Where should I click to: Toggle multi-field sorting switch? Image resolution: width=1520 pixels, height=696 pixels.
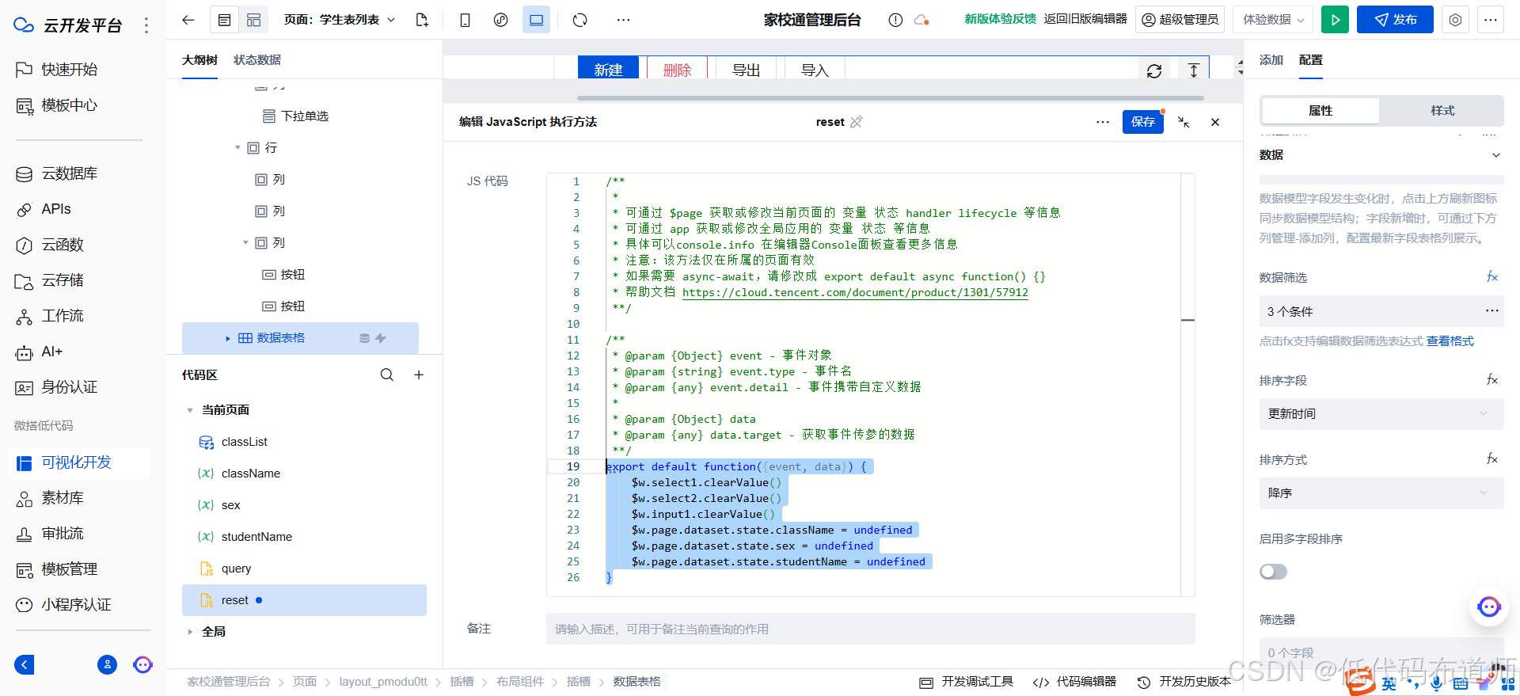coord(1273,572)
